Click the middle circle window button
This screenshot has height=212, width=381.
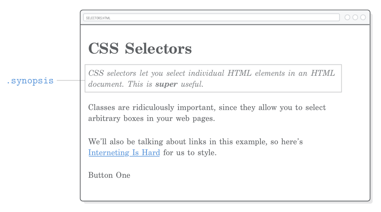coord(355,17)
